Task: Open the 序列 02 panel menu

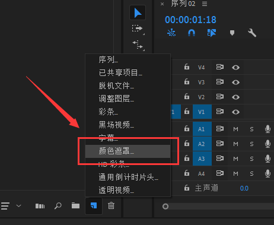Action: point(205,4)
